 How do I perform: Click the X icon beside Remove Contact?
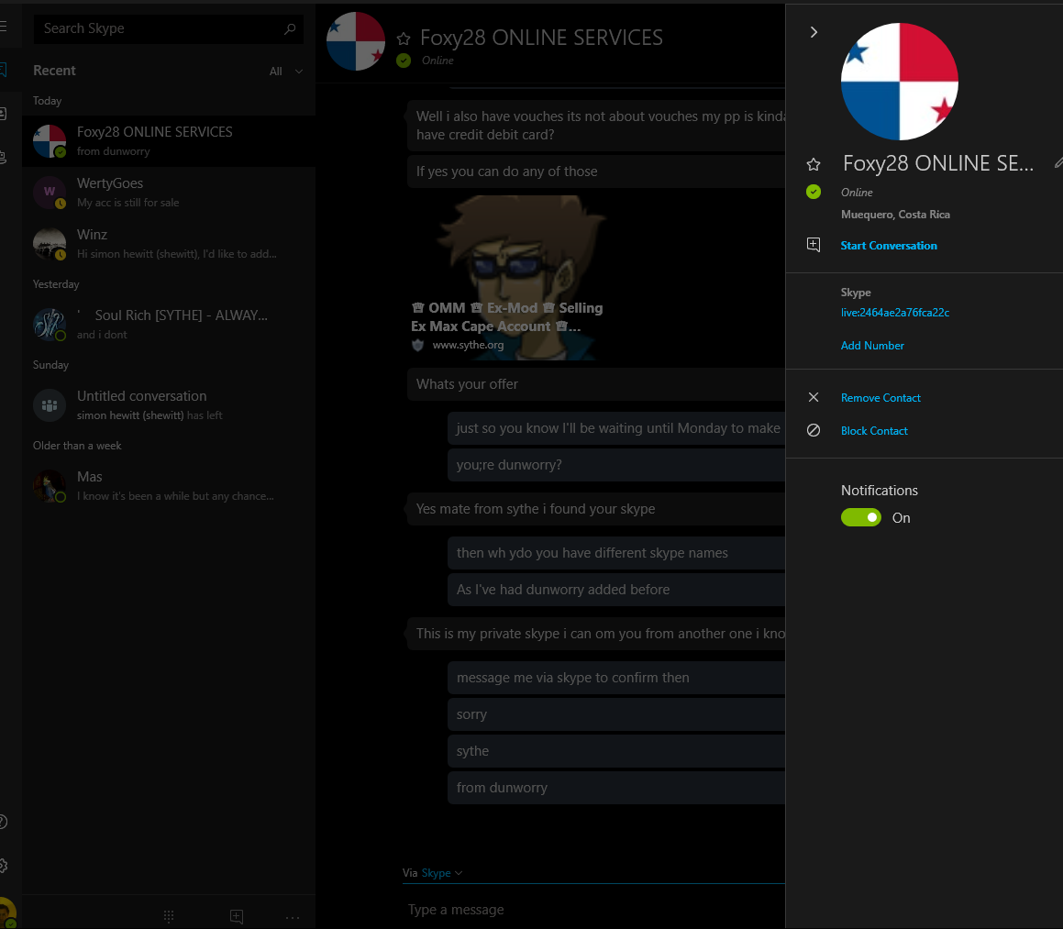click(x=814, y=397)
